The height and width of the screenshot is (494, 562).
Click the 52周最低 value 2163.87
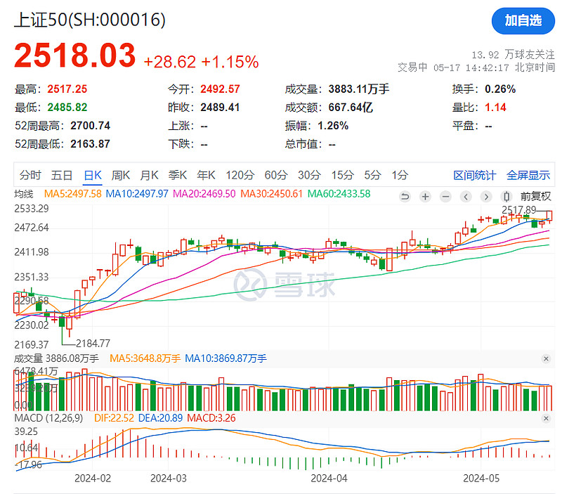pos(91,144)
